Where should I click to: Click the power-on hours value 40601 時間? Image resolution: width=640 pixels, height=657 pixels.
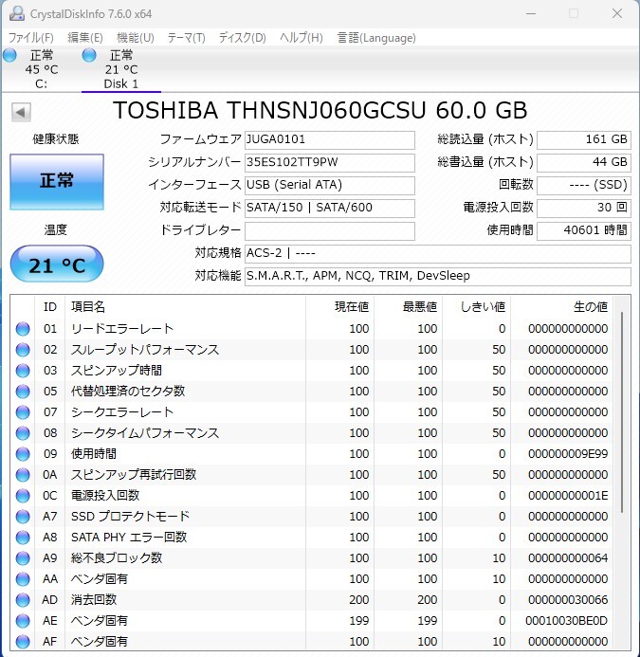pos(583,231)
